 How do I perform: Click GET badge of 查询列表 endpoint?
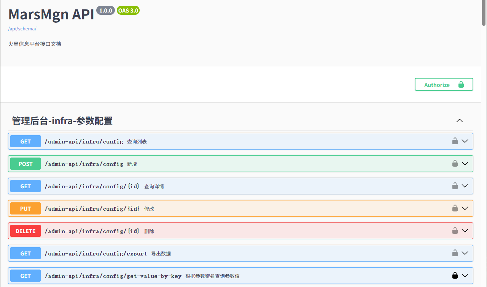tap(25, 141)
